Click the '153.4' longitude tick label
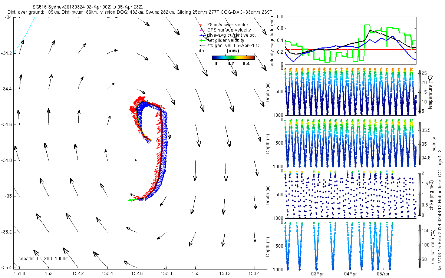Viewport: 445px width, 278px height. tap(254, 273)
